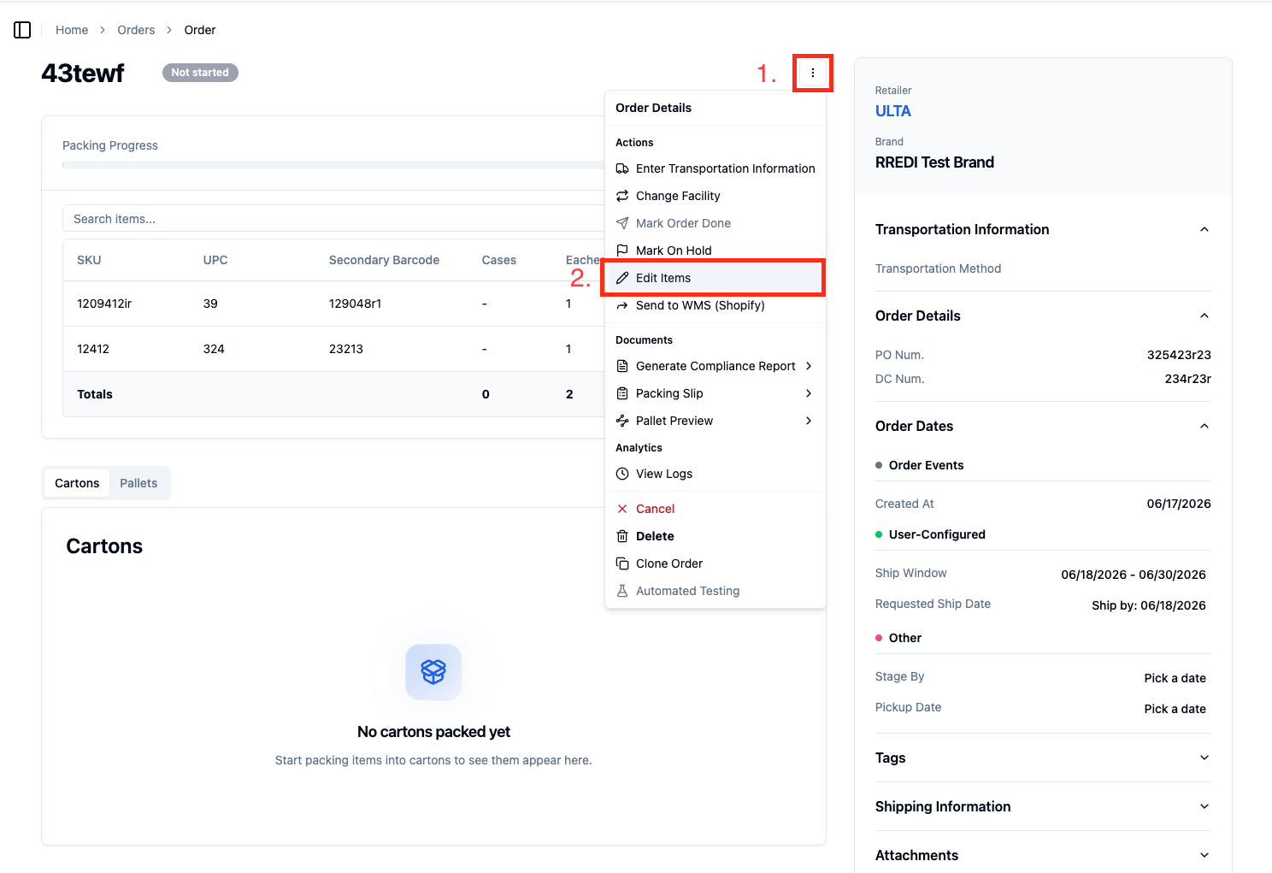This screenshot has height=873, width=1272.
Task: Click the flask icon beside Automated Testing
Action: (x=622, y=591)
